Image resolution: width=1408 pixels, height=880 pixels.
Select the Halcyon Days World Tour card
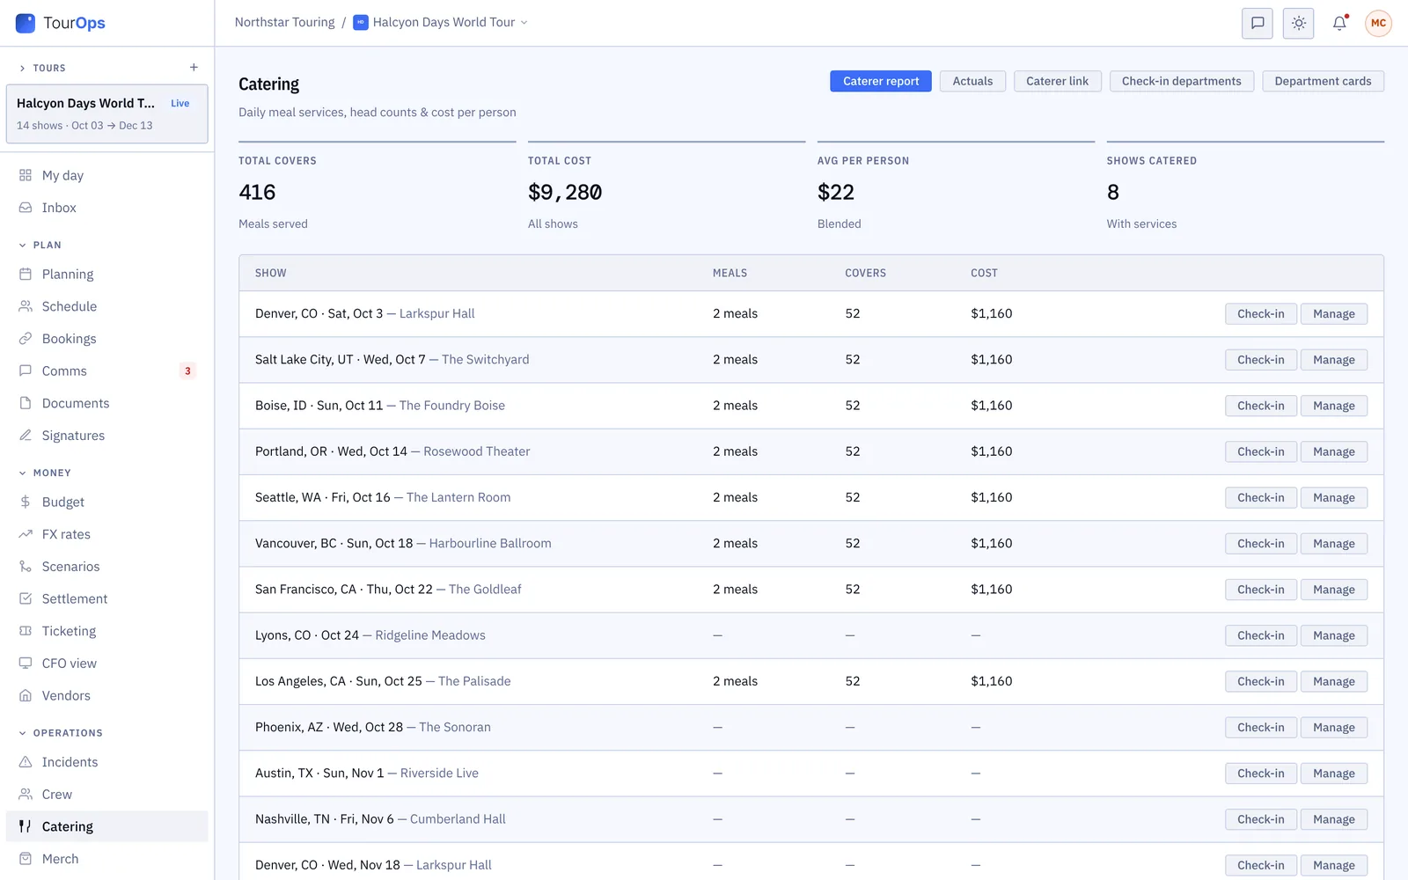pyautogui.click(x=107, y=114)
